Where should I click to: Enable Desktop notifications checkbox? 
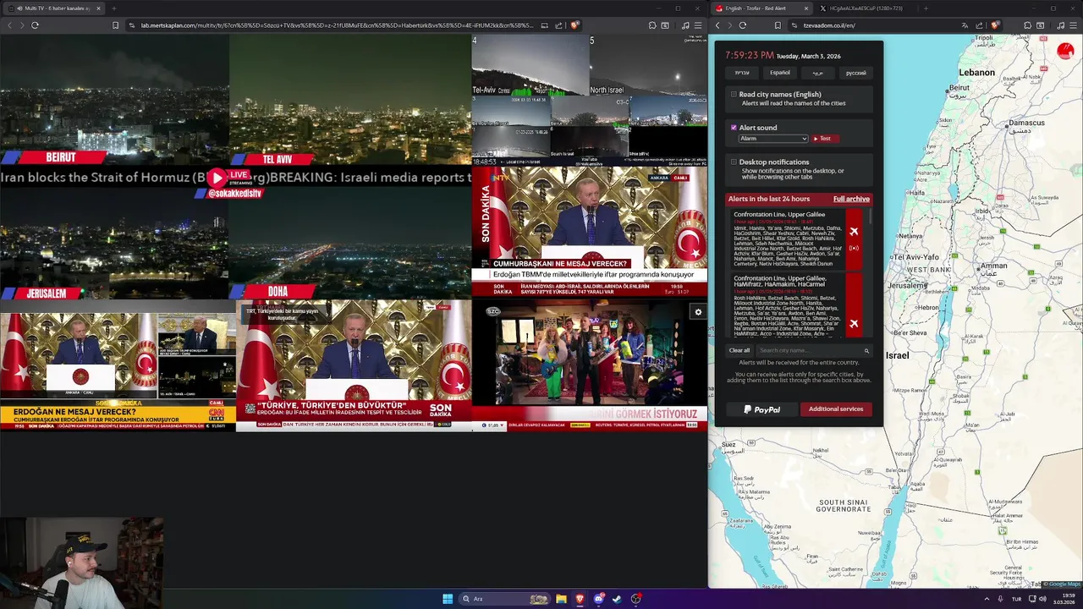(x=734, y=162)
